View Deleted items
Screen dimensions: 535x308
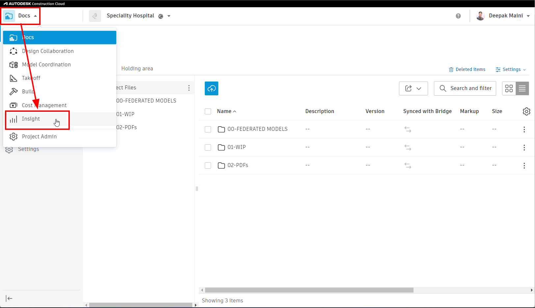click(467, 69)
